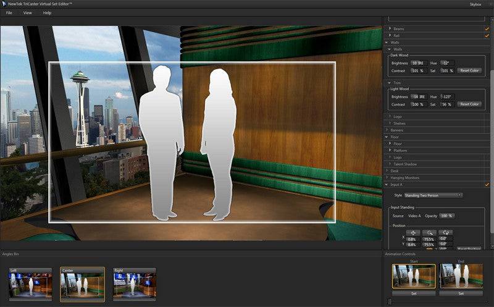Screen dimensions: 494x307
Task: Open the Style dropdown Standing Two Person
Action: tap(433, 195)
